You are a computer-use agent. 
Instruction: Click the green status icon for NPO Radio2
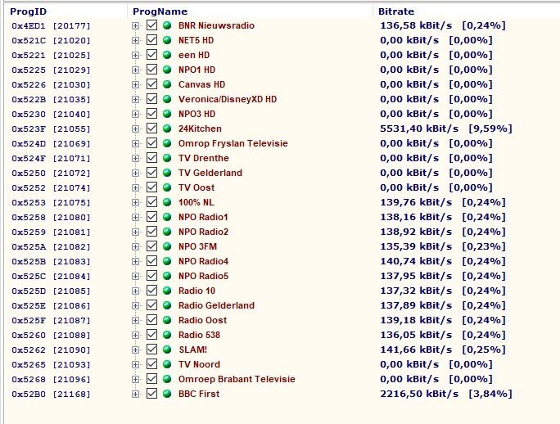tap(167, 232)
